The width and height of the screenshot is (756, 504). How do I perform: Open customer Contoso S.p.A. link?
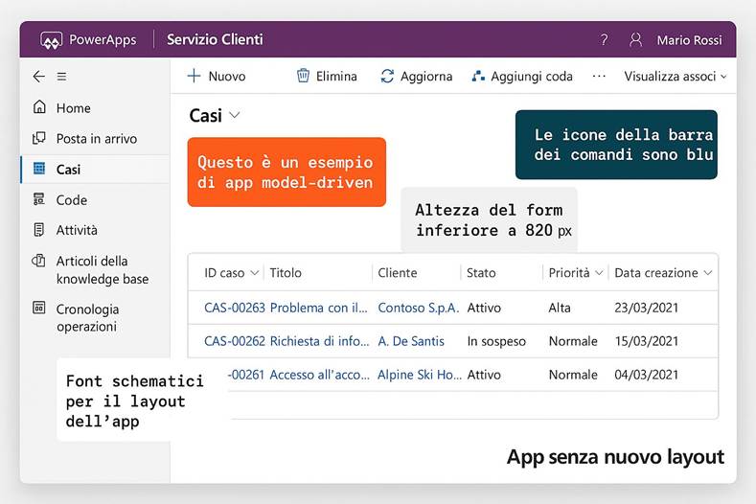click(x=419, y=308)
